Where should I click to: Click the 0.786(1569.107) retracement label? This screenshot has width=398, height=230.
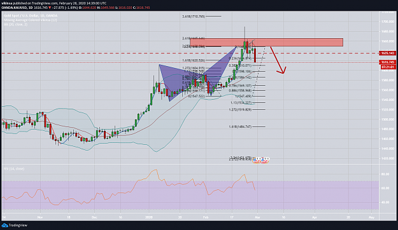(240, 86)
